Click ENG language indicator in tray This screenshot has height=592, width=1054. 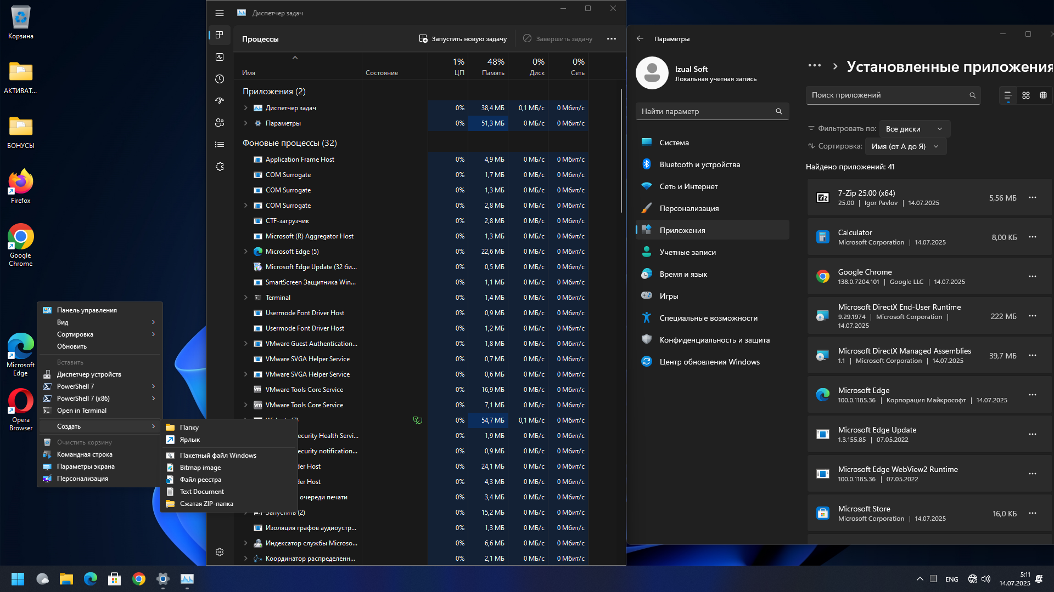pos(952,579)
